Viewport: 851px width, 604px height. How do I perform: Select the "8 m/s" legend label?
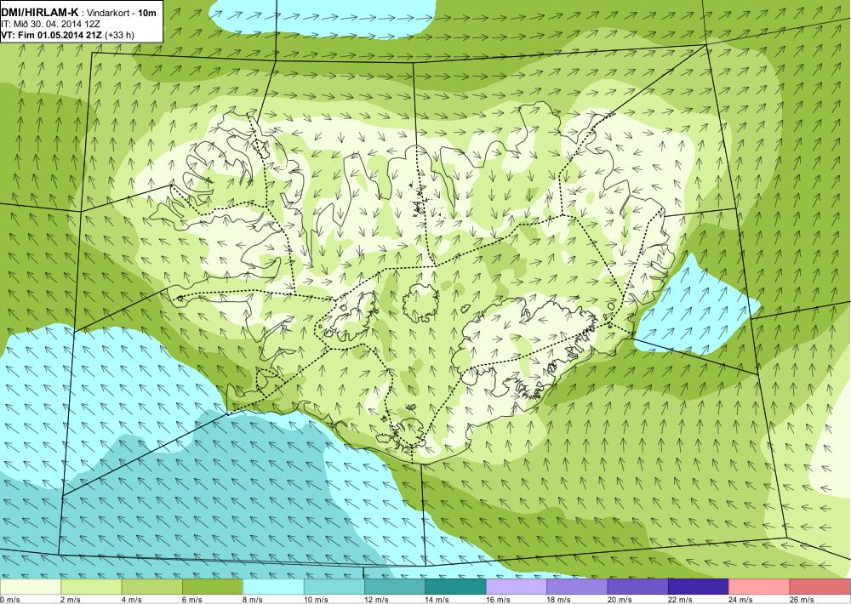(253, 600)
